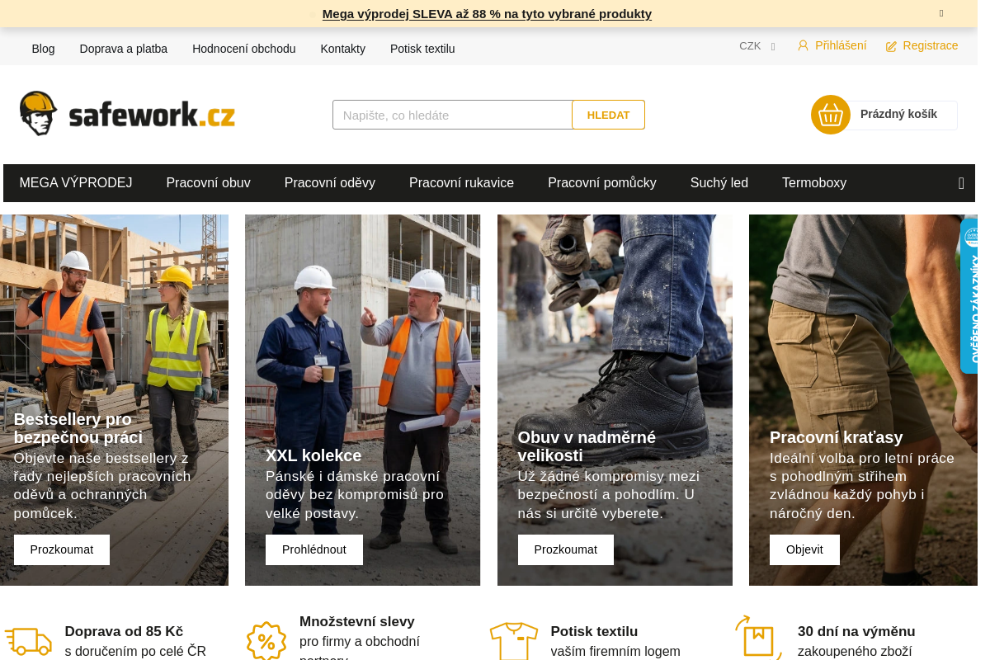
Task: Select the delivery truck icon for Doprava od 85 Kč
Action: [30, 640]
